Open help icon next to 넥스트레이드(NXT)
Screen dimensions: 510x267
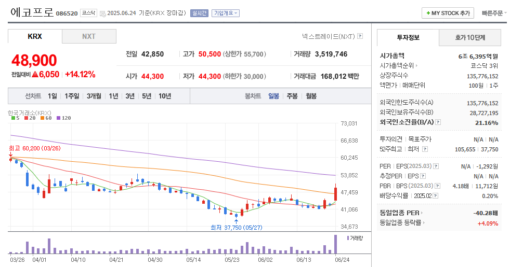(x=360, y=36)
